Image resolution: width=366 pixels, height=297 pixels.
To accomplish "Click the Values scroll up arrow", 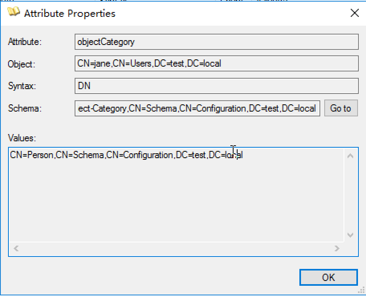I will [350, 156].
